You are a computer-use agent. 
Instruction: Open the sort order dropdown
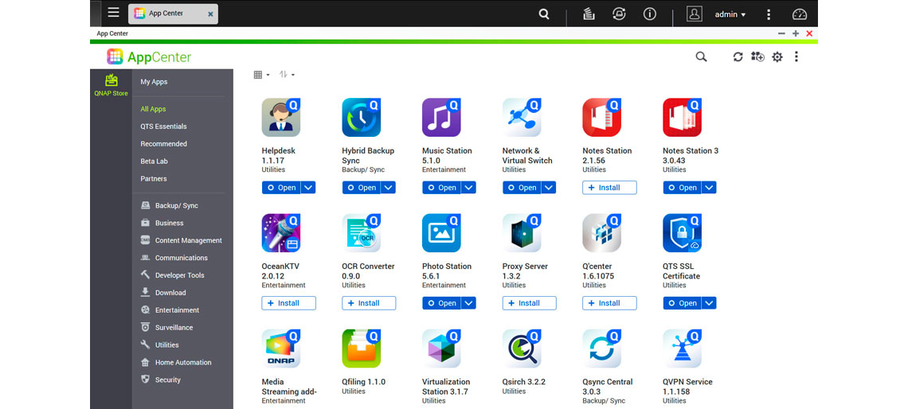[287, 75]
